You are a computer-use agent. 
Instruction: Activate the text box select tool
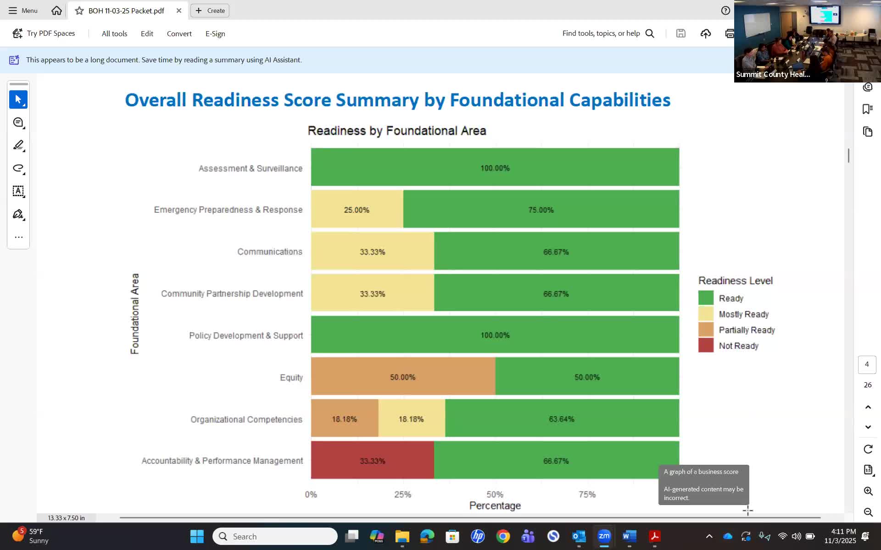[x=18, y=191]
